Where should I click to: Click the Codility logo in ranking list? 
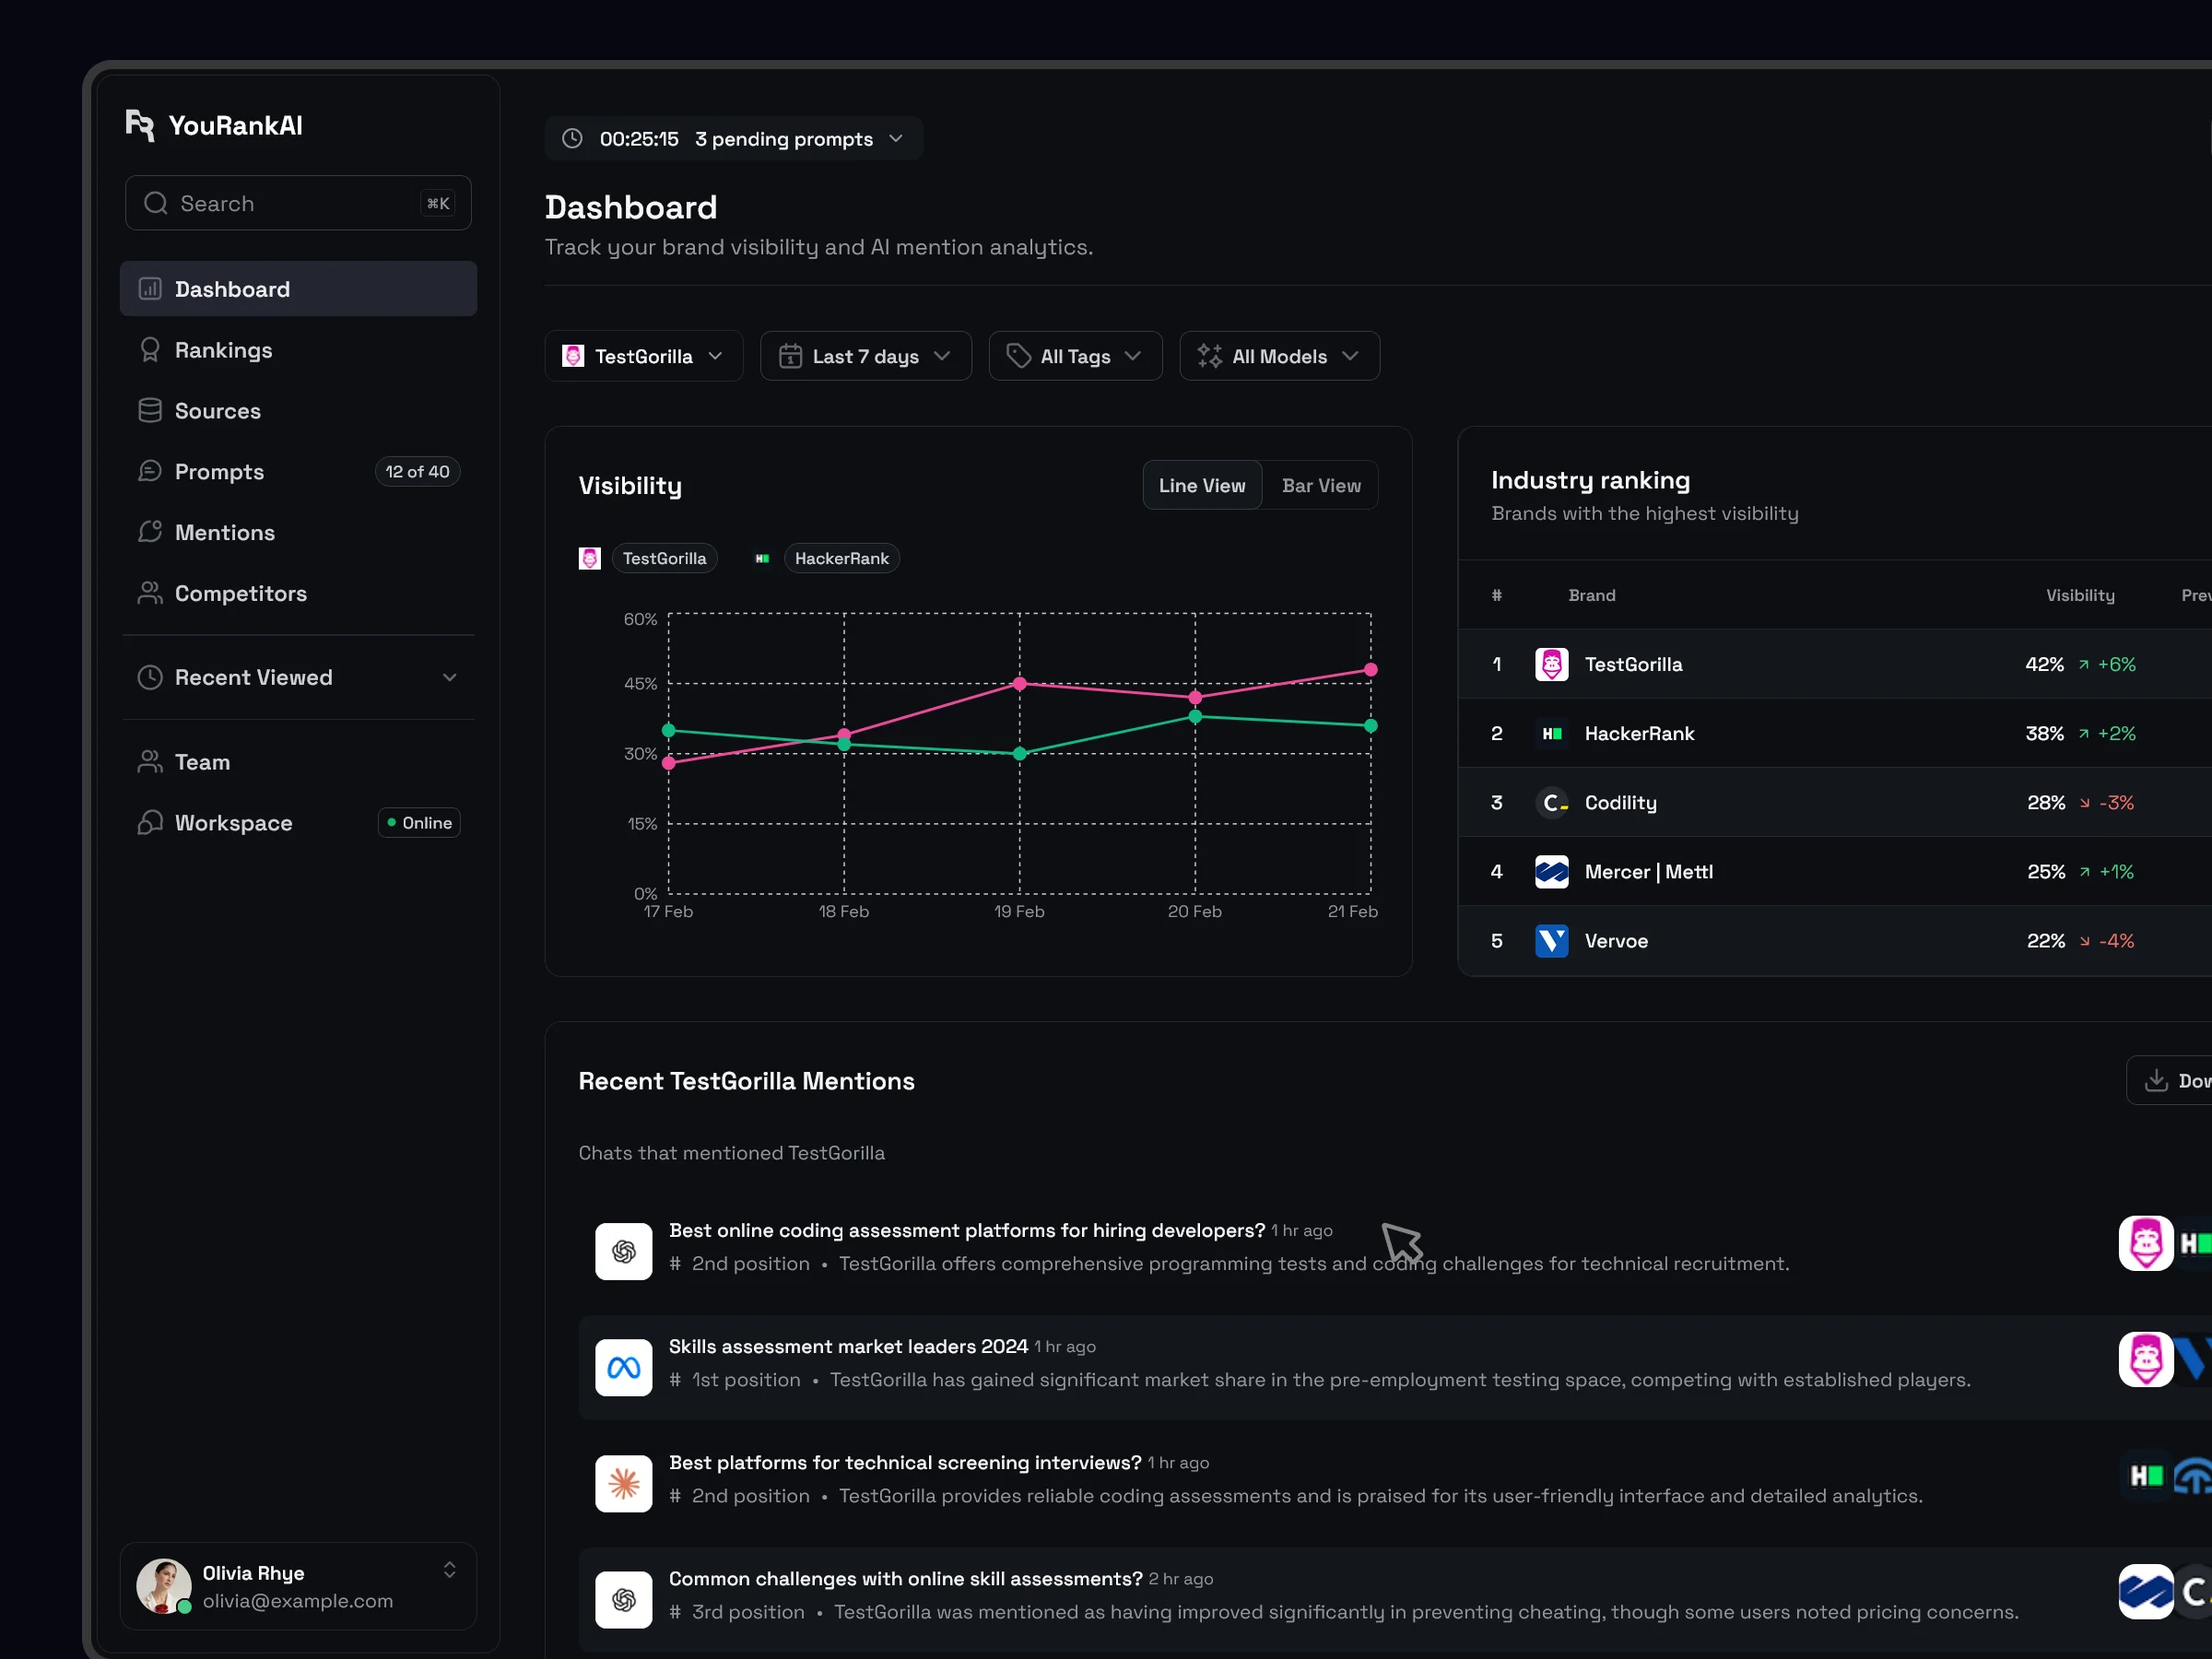(1551, 803)
